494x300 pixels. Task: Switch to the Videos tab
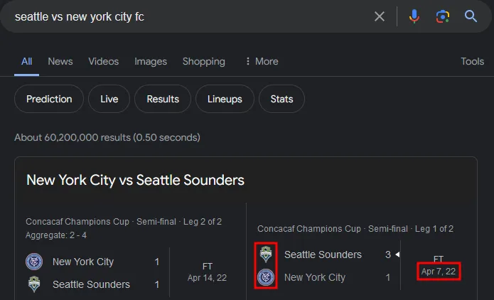pyautogui.click(x=103, y=61)
